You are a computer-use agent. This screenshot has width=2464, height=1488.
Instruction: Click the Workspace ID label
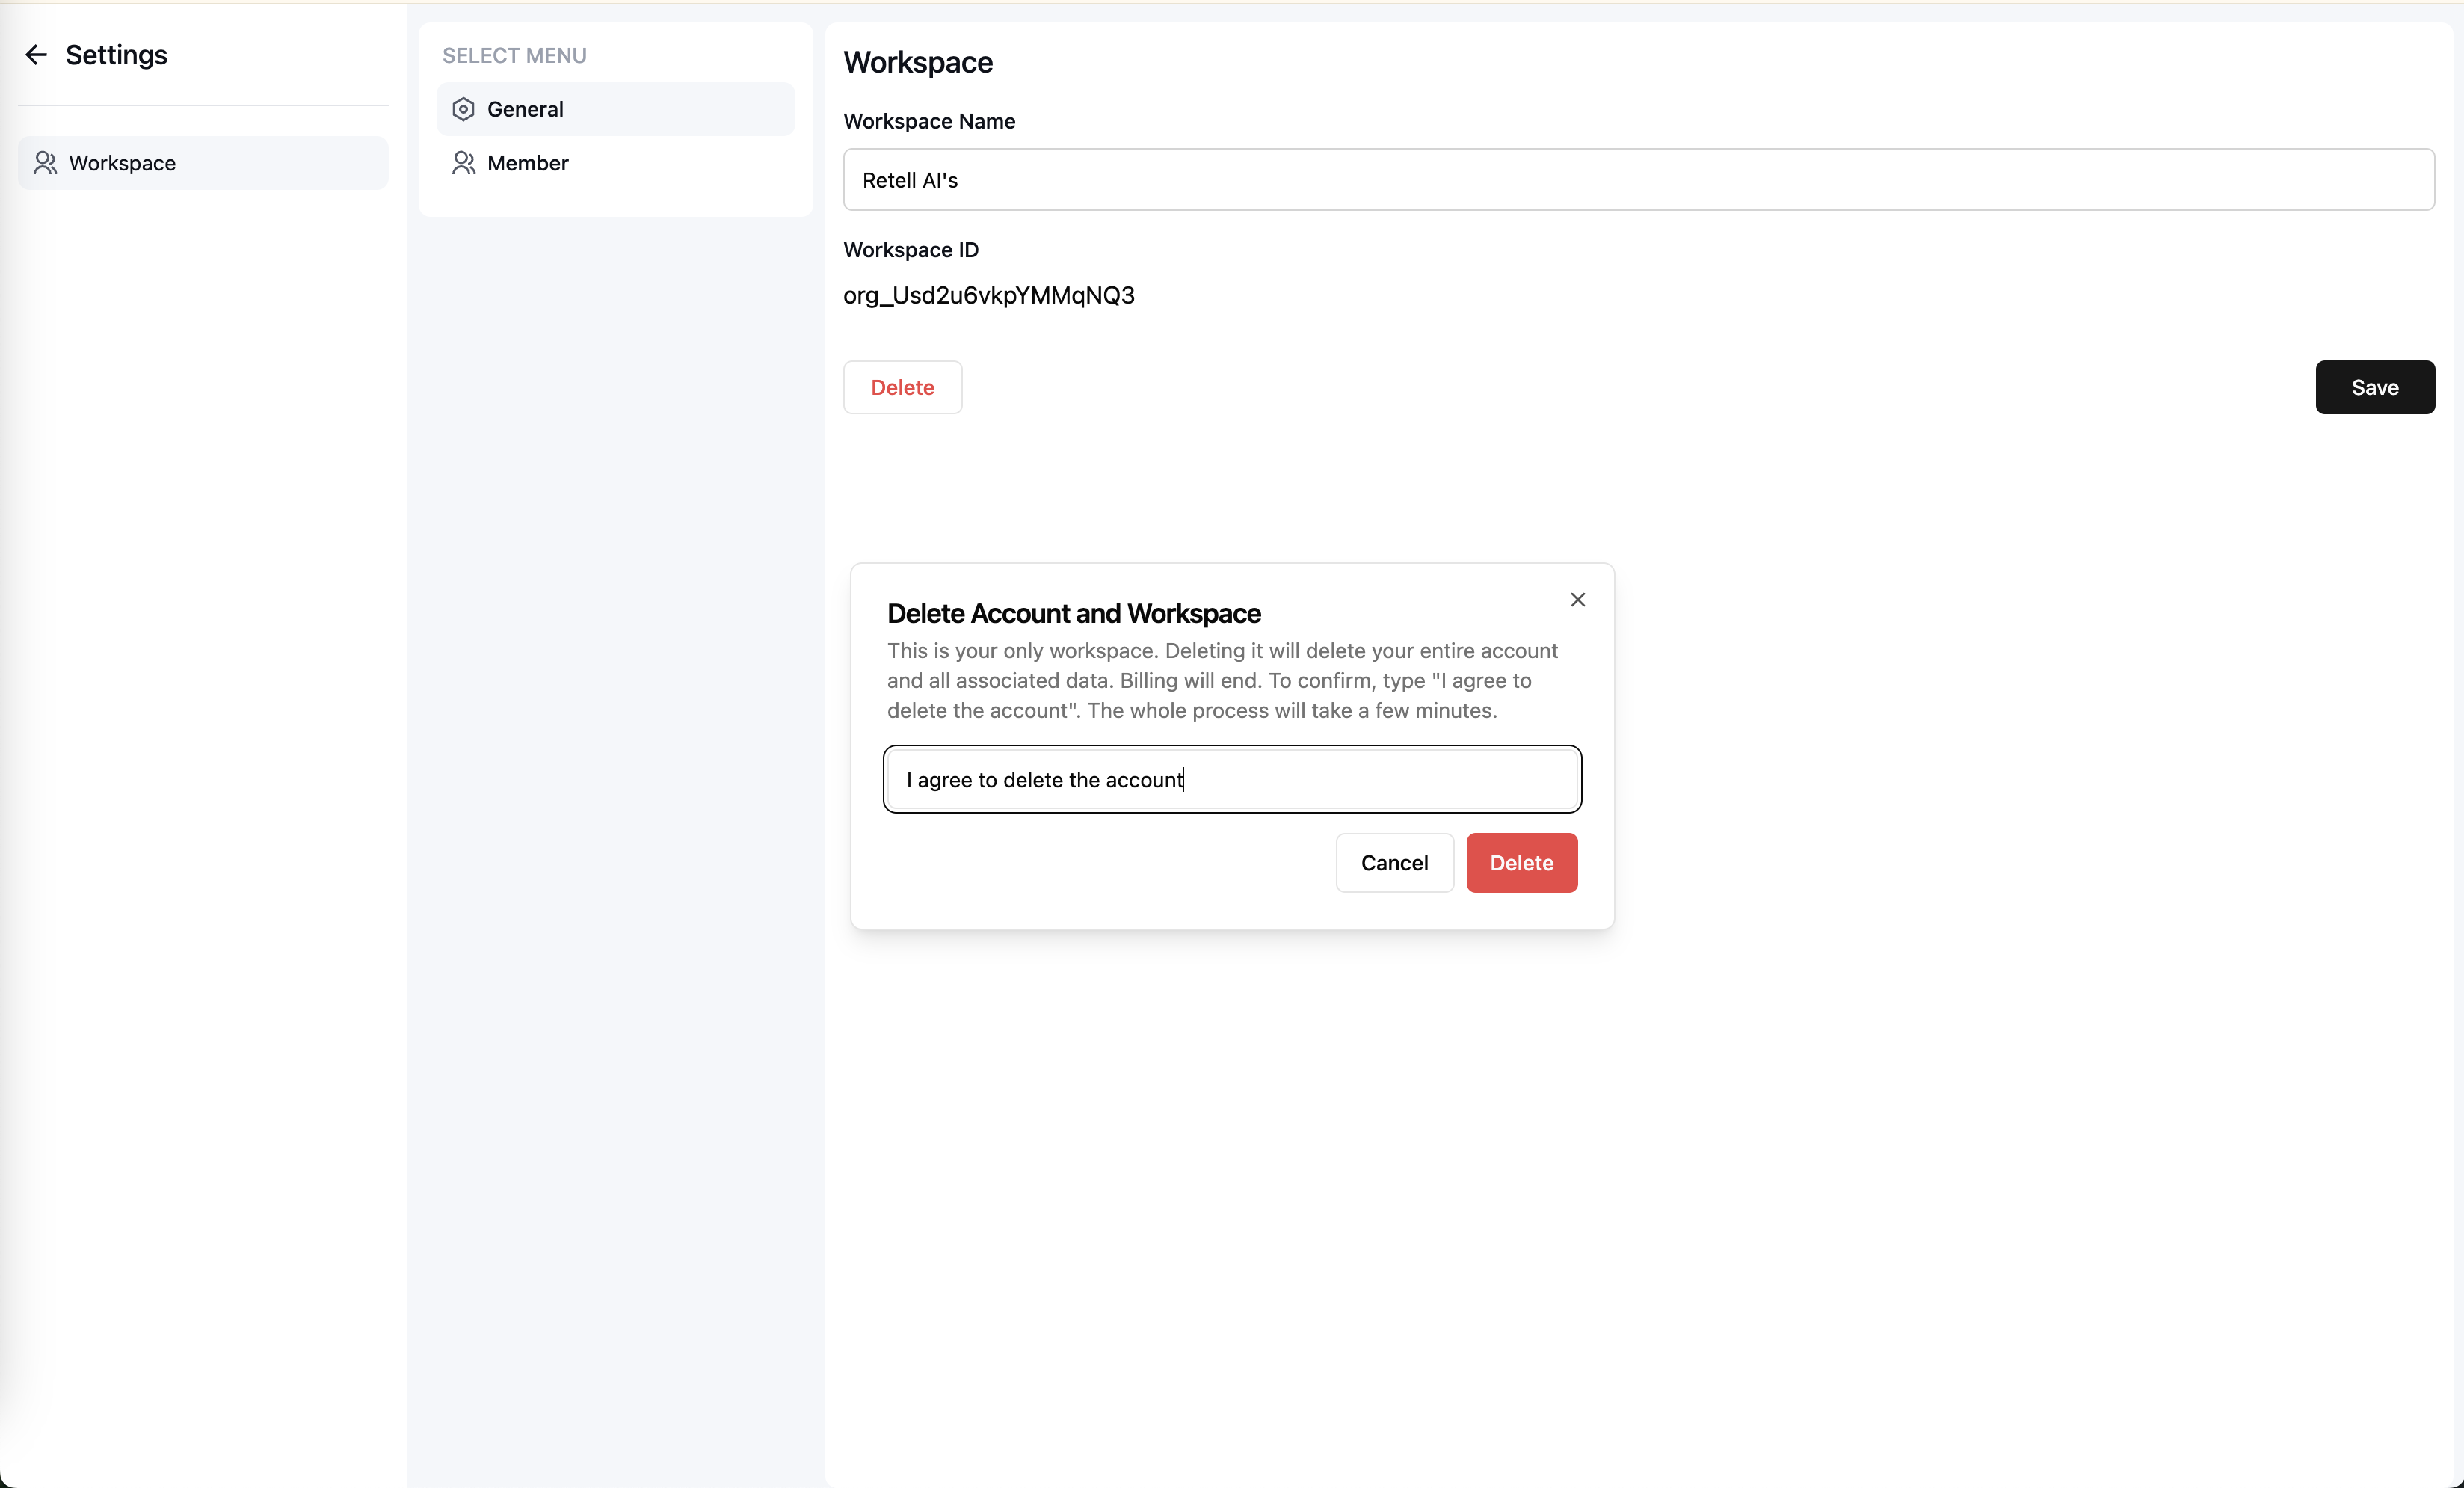pos(910,250)
